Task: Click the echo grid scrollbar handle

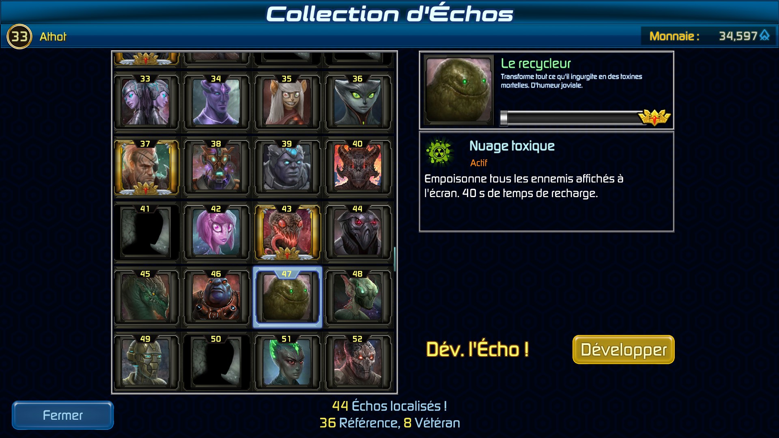Action: point(395,259)
